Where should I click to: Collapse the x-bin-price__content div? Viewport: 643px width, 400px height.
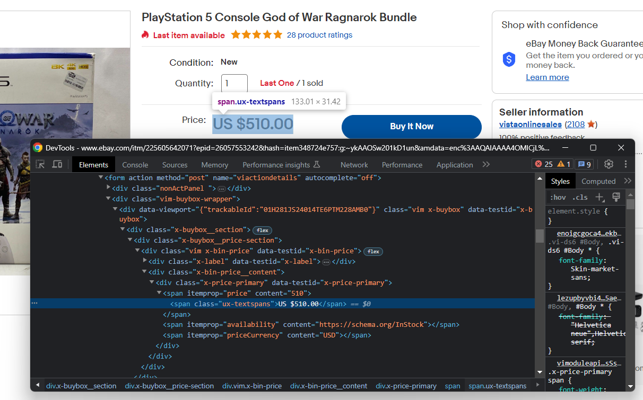(145, 272)
